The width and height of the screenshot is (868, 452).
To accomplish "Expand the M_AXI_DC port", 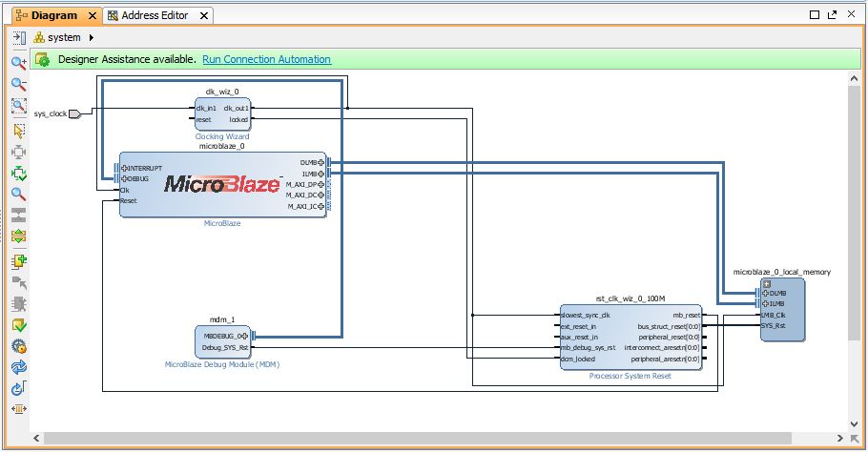I will coord(321,195).
